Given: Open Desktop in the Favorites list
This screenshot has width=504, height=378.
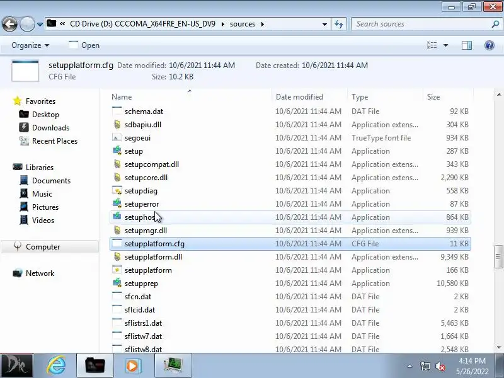Looking at the screenshot, I should click(45, 115).
